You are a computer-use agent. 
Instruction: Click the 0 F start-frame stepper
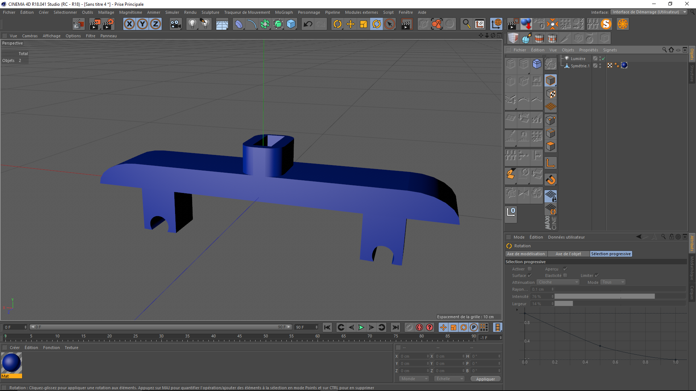coord(25,327)
